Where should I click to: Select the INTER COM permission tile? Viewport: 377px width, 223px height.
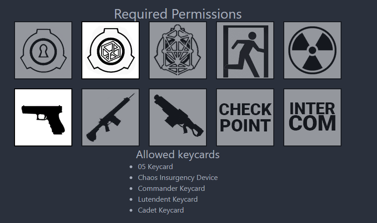[312, 117]
